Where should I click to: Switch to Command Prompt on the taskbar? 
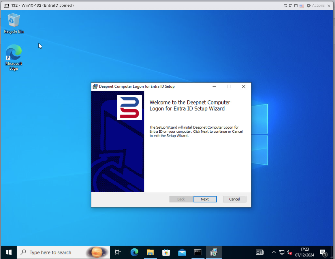pos(198,252)
